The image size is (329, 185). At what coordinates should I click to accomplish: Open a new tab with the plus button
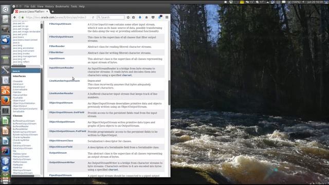coord(53,11)
